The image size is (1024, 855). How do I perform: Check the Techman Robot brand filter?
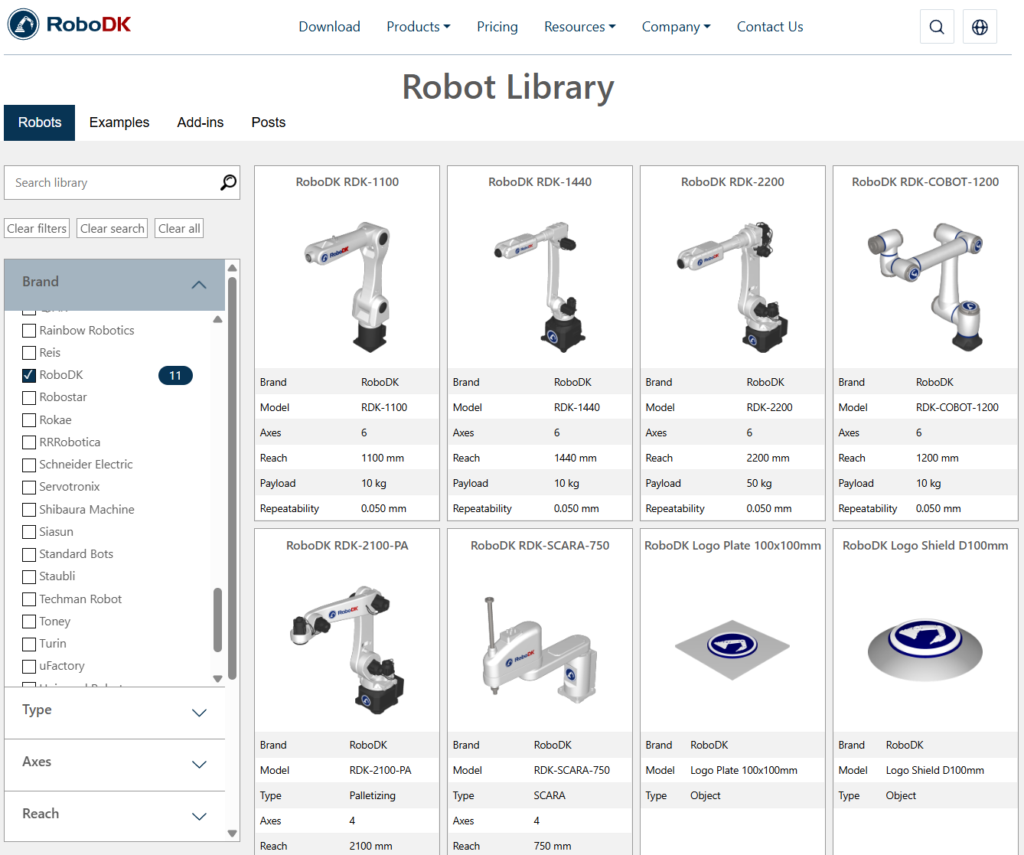click(x=29, y=599)
